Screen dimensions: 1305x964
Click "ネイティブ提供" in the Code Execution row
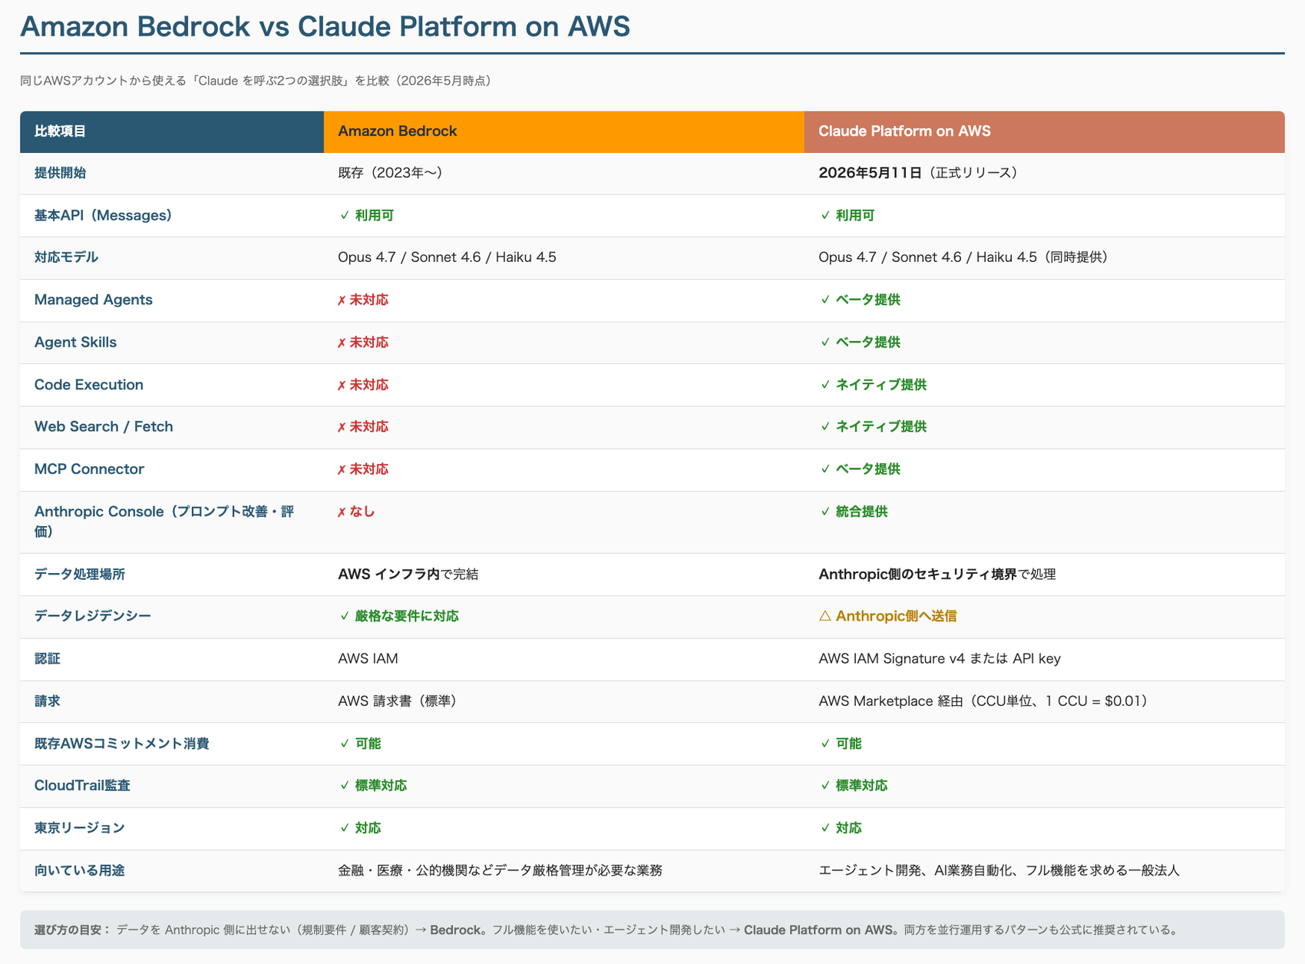[x=873, y=385]
